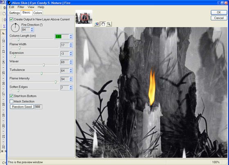Click the Fire Direction value field
Image resolution: width=229 pixels, height=165 pixels.
tap(26, 30)
